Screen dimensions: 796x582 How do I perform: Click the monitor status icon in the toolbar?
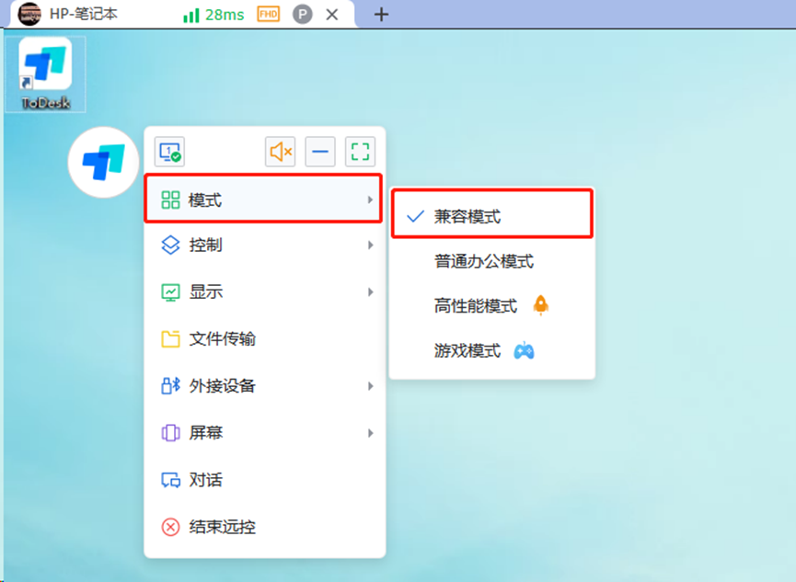coord(168,152)
